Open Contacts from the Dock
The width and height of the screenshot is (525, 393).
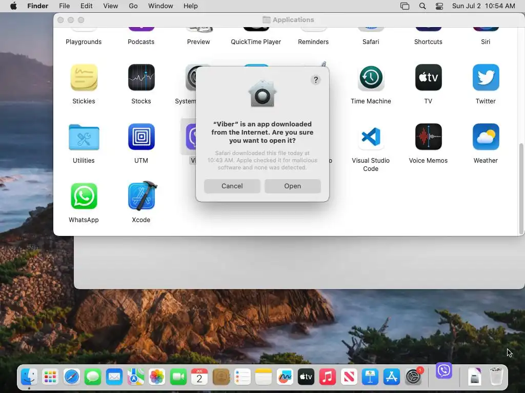(221, 377)
